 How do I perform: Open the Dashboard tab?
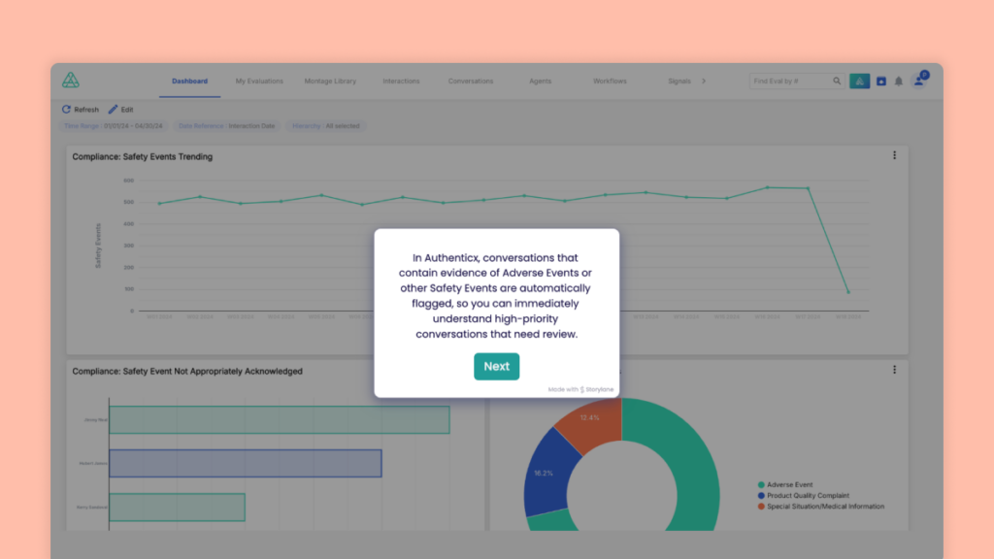(x=189, y=82)
